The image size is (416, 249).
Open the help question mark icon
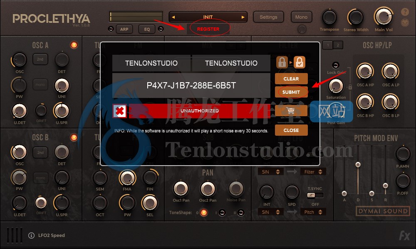point(405,12)
